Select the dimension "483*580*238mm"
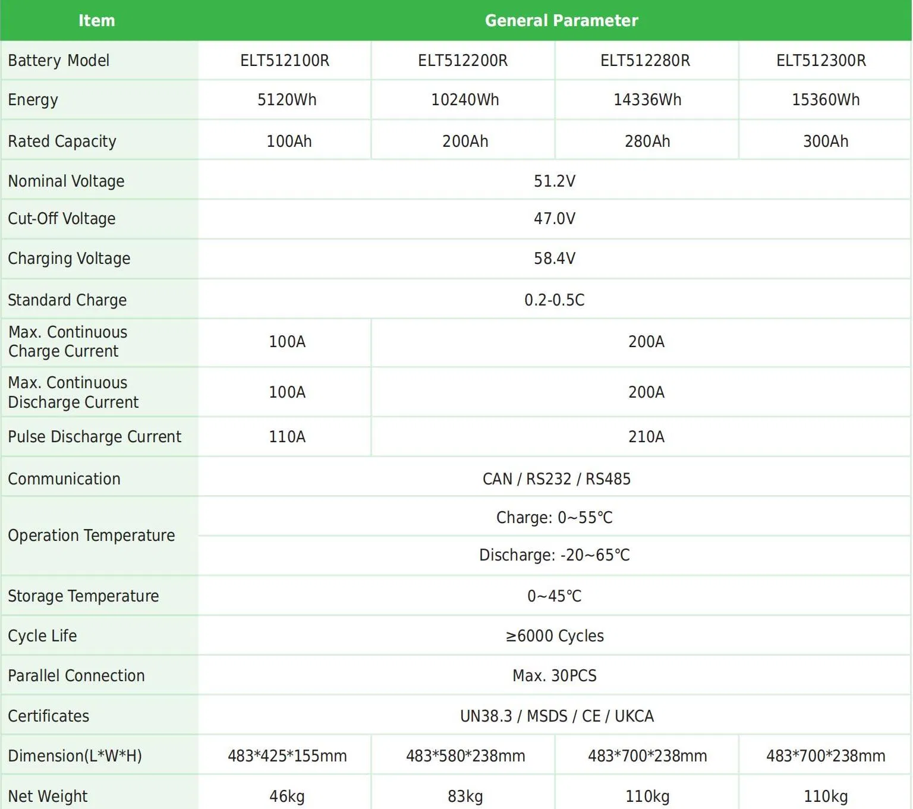Screen dimensions: 913x809 click(465, 756)
